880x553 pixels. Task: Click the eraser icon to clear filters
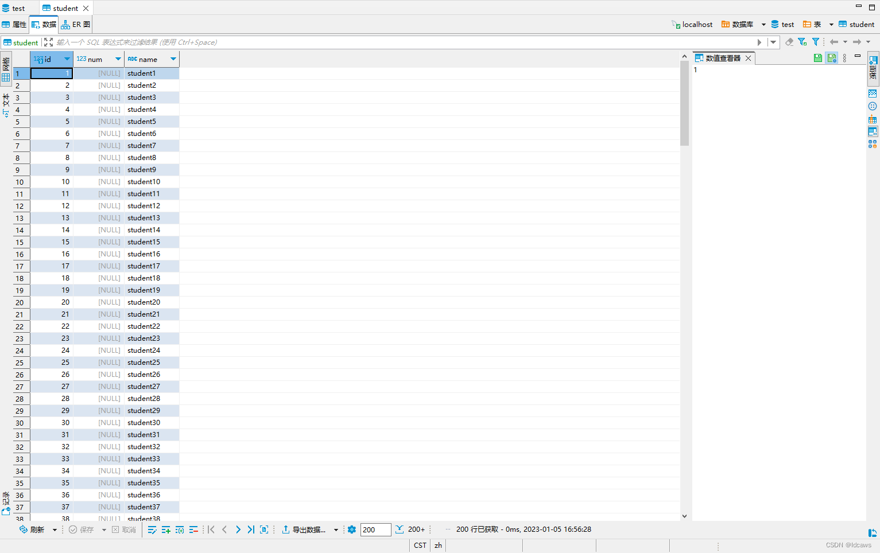[x=789, y=42]
